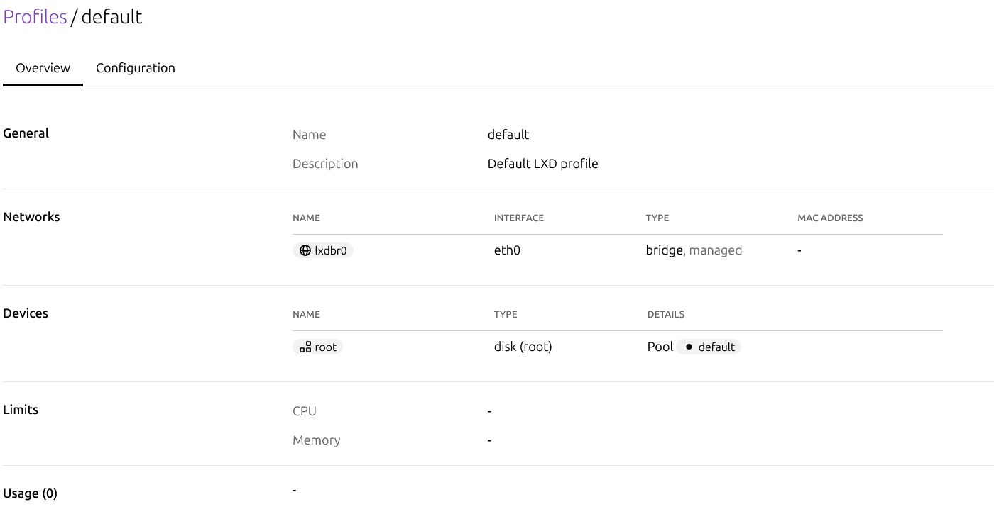Click the globe icon beside lxdbr0
994x514 pixels.
[x=305, y=250]
